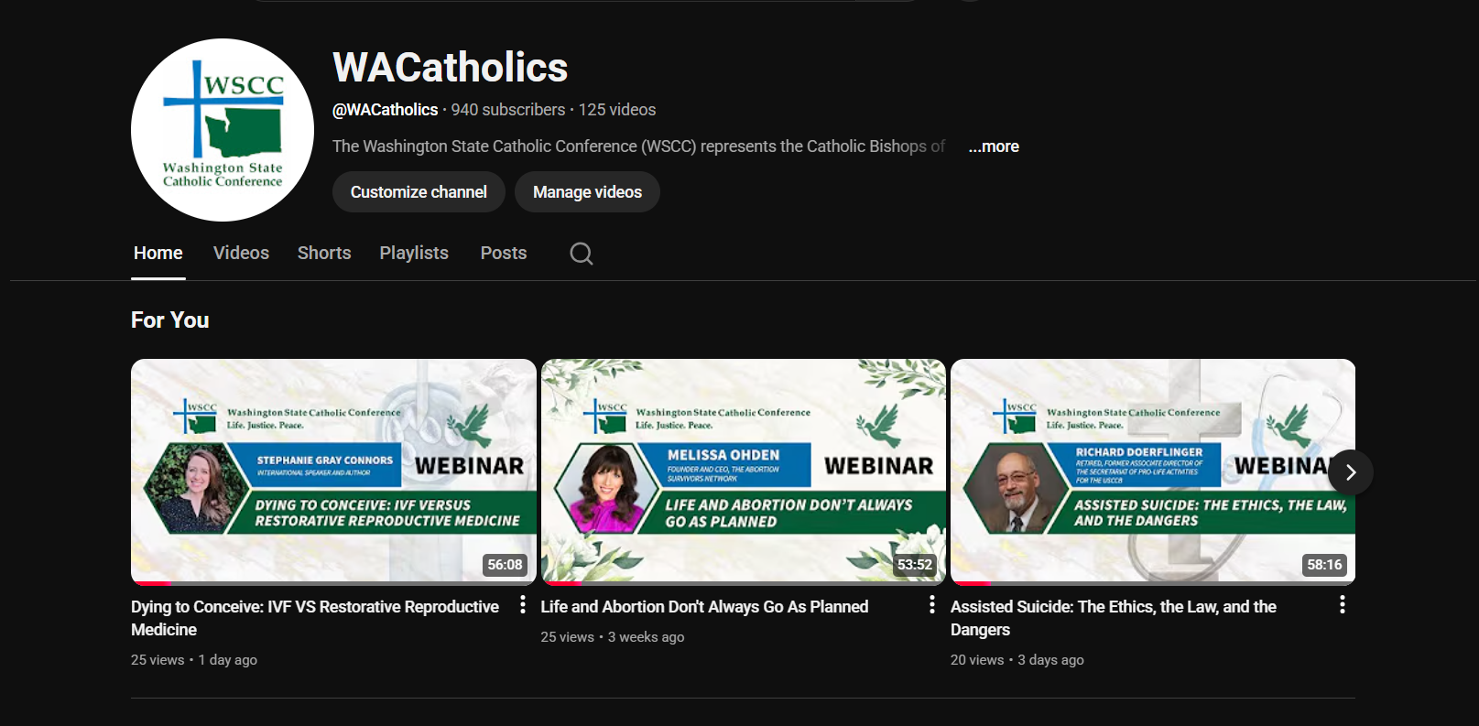The width and height of the screenshot is (1479, 726).
Task: Open options menu for Assisted Suicide video
Action: click(x=1343, y=604)
